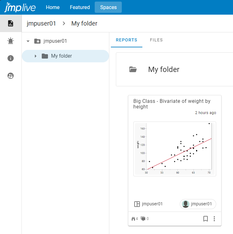Switch to the Files tab
The image size is (233, 234).
[x=156, y=40]
